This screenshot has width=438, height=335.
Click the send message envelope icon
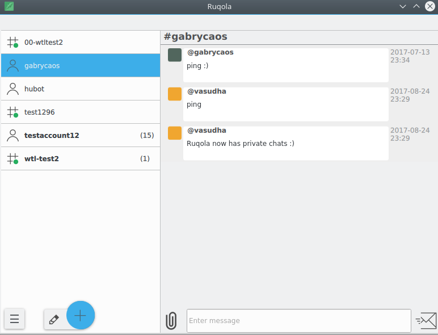pyautogui.click(x=426, y=321)
